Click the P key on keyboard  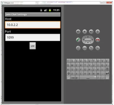point(107,65)
